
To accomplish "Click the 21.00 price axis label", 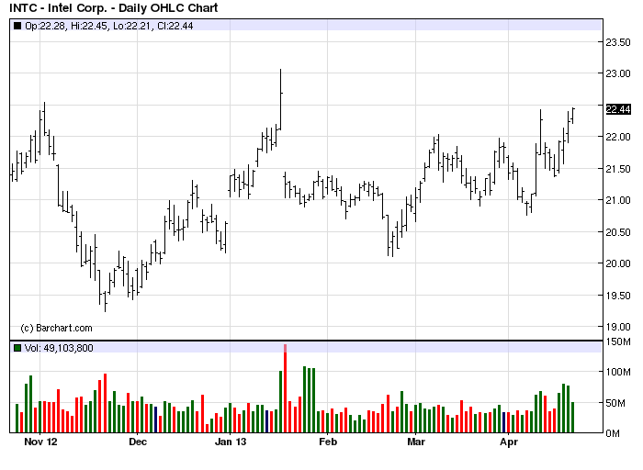I will pos(618,200).
